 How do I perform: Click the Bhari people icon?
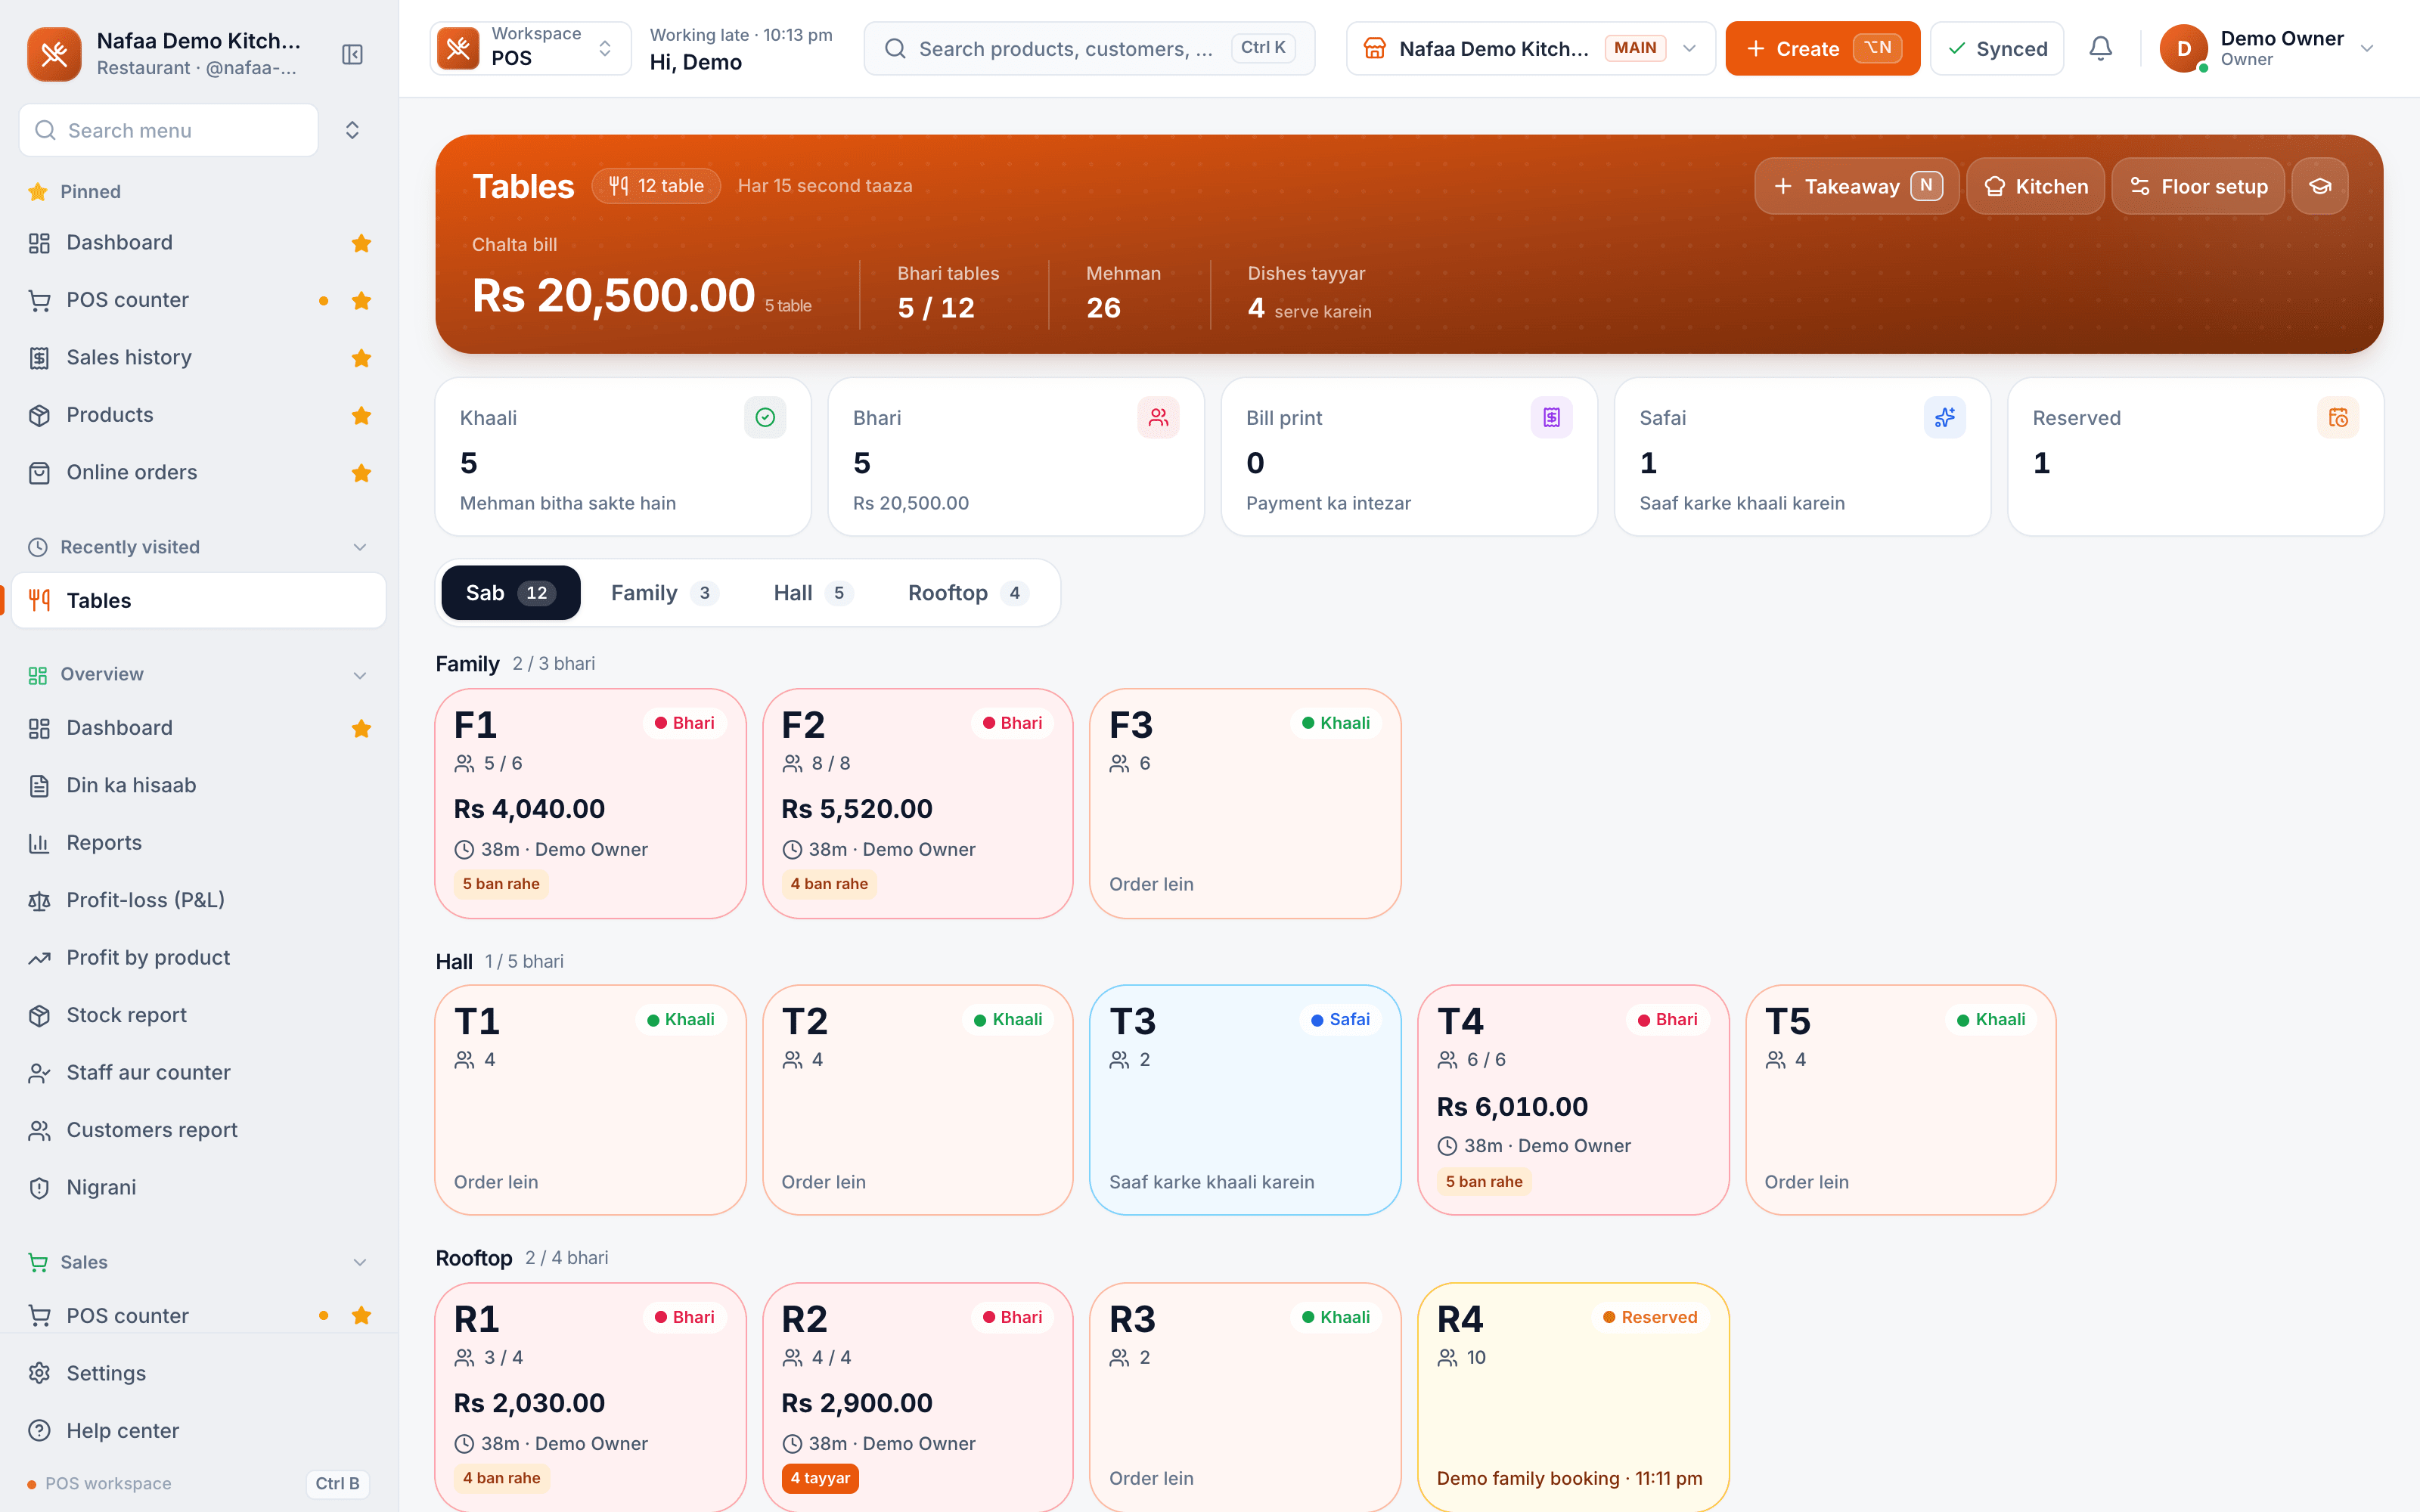[1158, 417]
